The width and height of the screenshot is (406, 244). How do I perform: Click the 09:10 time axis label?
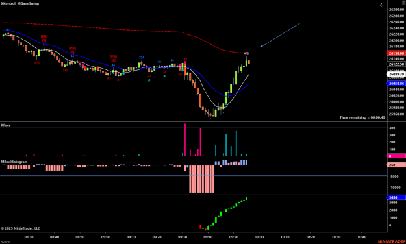131,237
